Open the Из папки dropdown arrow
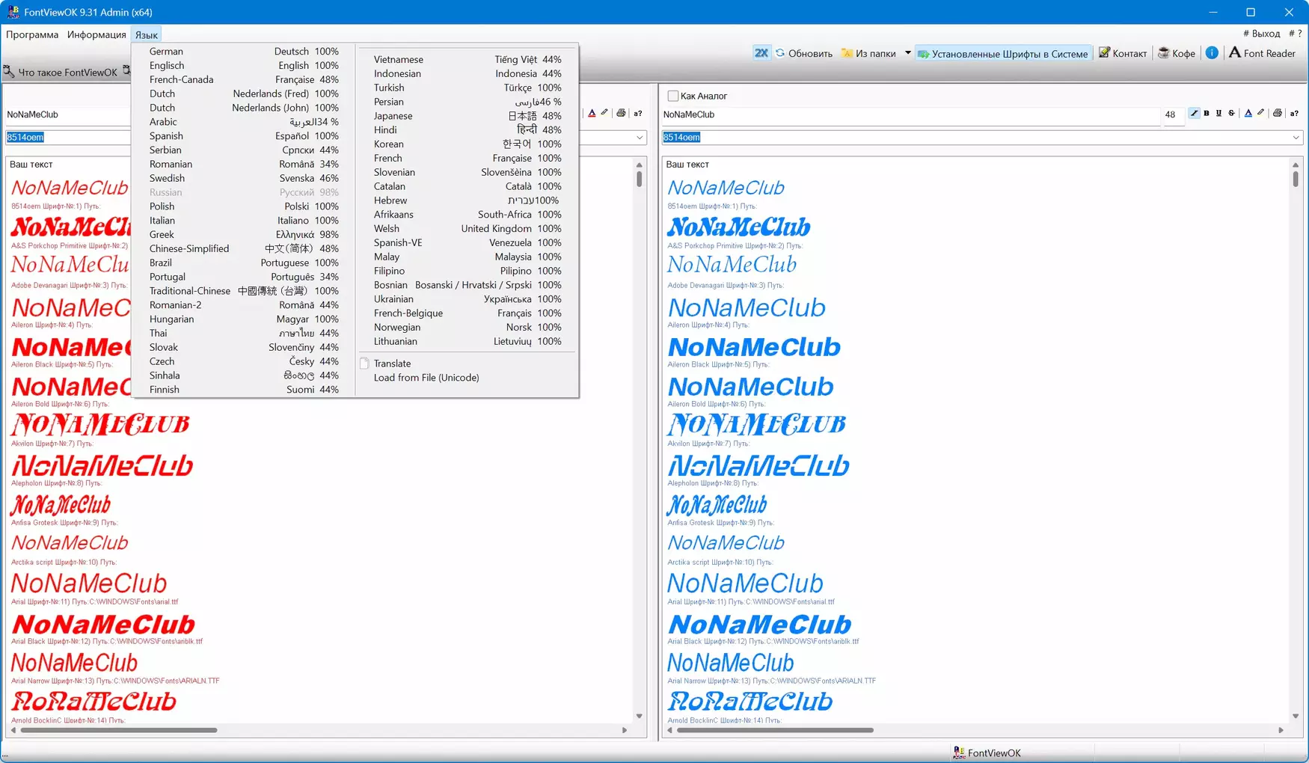 907,53
